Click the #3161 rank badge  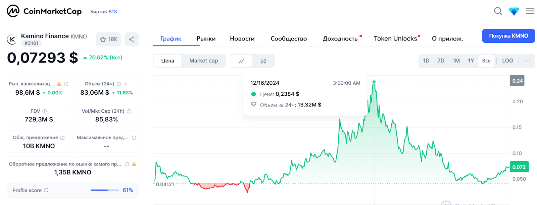(x=32, y=43)
